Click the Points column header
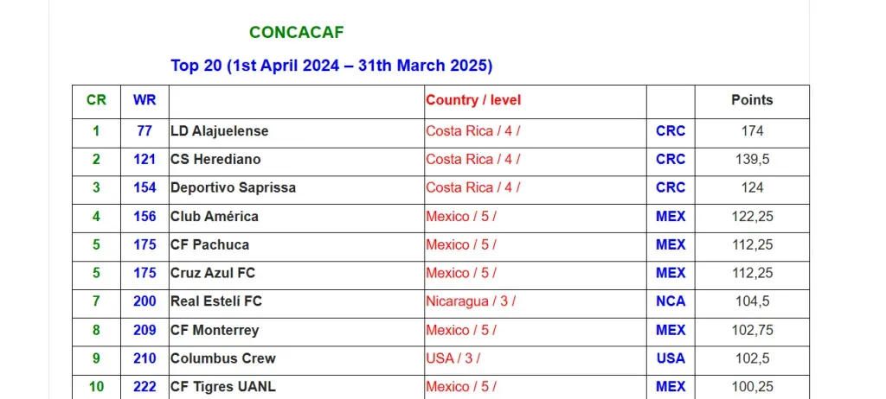This screenshot has width=886, height=399. pos(752,100)
